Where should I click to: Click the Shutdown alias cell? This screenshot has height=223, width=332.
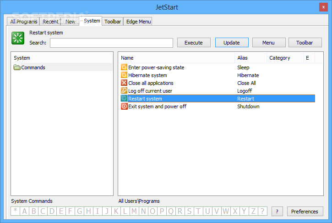point(248,106)
